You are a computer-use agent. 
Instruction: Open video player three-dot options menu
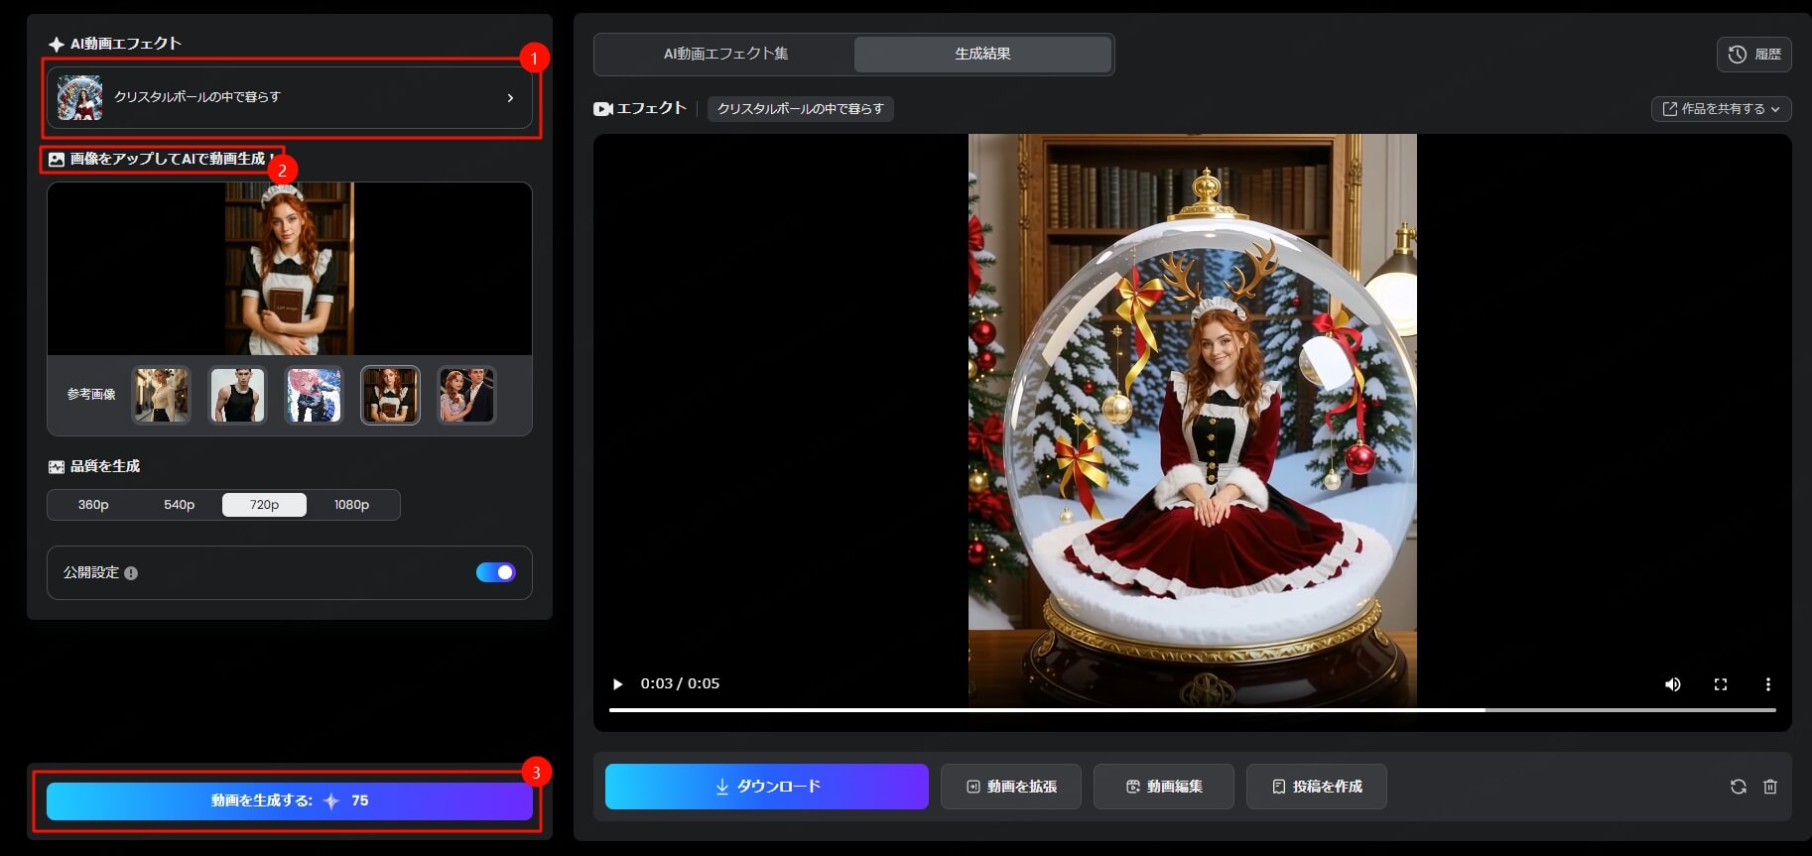(1767, 684)
